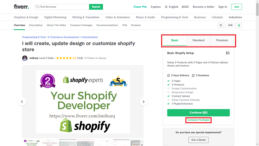Viewport: 259px width, 146px height.
Task: Select Your Shopify Developer thumbnail
Action: [32, 143]
